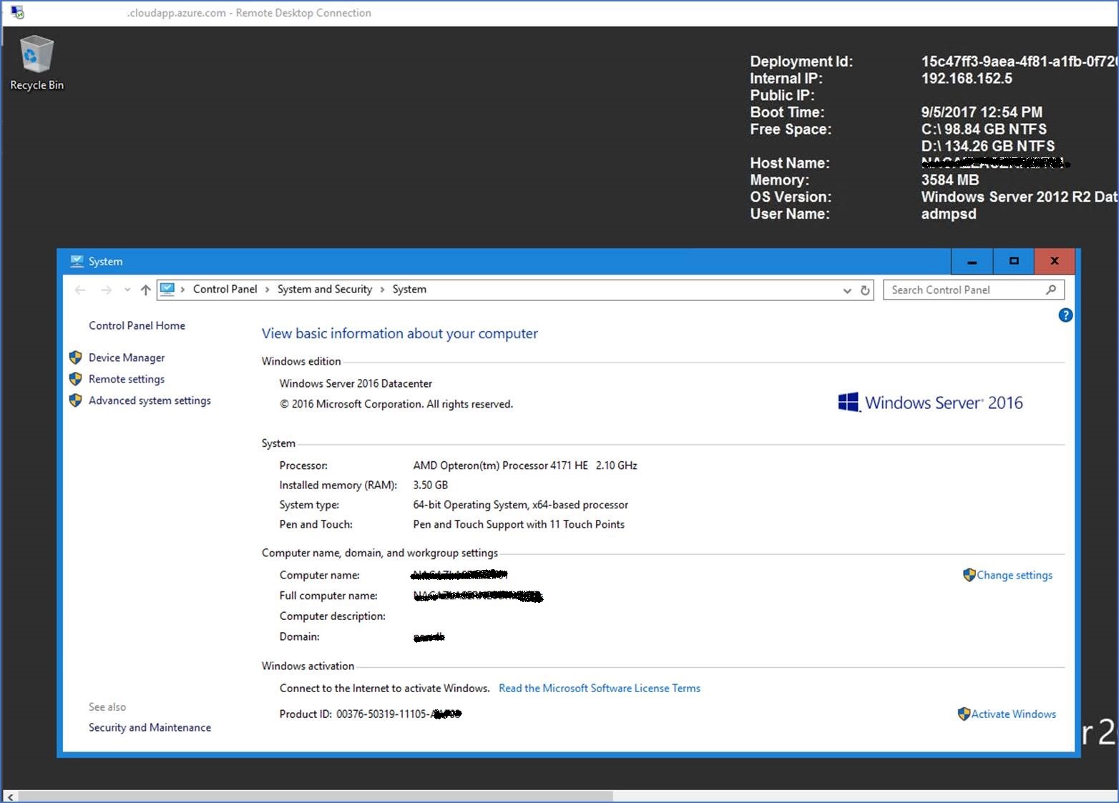
Task: Click the Remote Desktop Connection title icon
Action: click(17, 12)
